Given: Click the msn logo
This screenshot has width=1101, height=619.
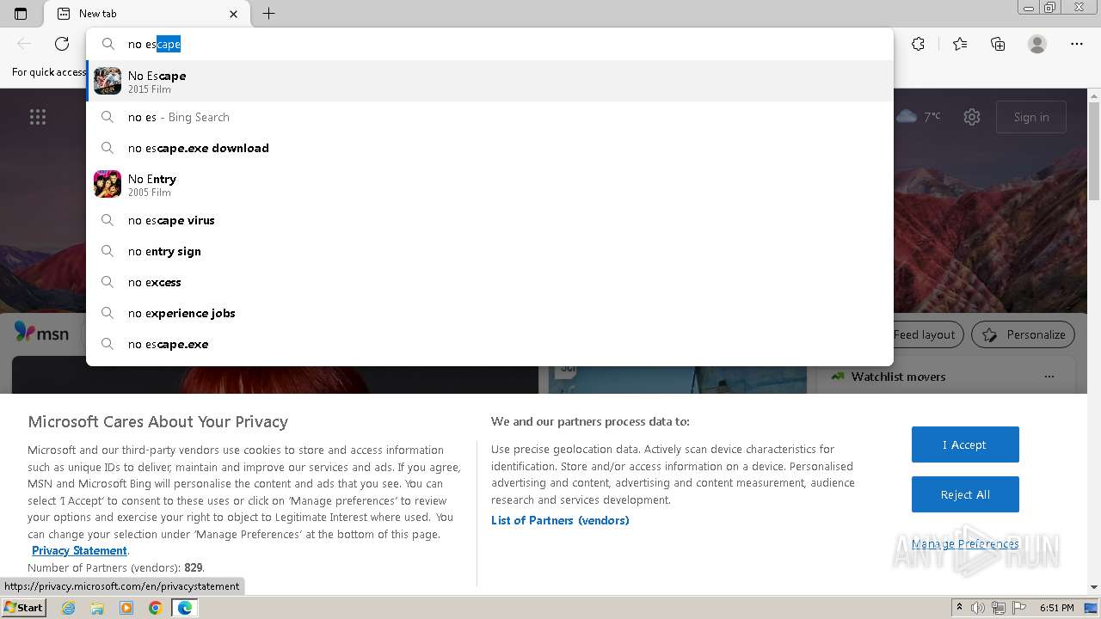Looking at the screenshot, I should coord(41,333).
